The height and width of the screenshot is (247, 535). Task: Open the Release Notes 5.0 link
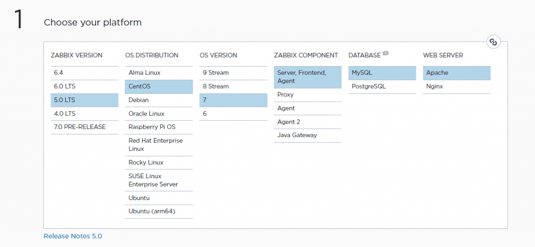click(73, 236)
